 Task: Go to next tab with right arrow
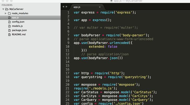(67, 7)
